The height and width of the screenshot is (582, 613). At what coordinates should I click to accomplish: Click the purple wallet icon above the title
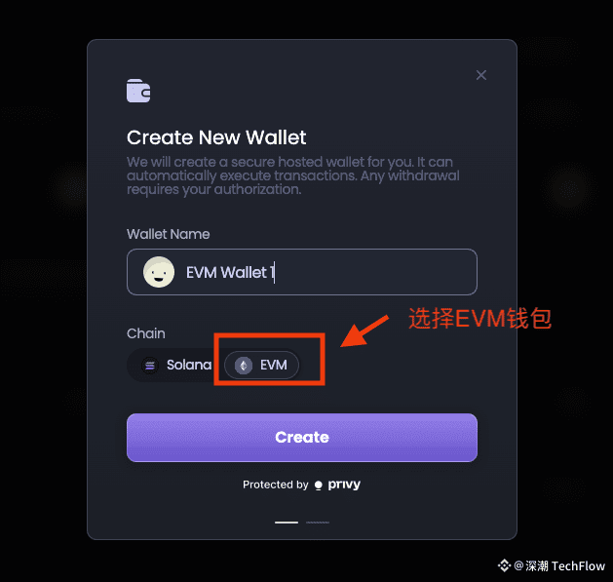[x=138, y=91]
